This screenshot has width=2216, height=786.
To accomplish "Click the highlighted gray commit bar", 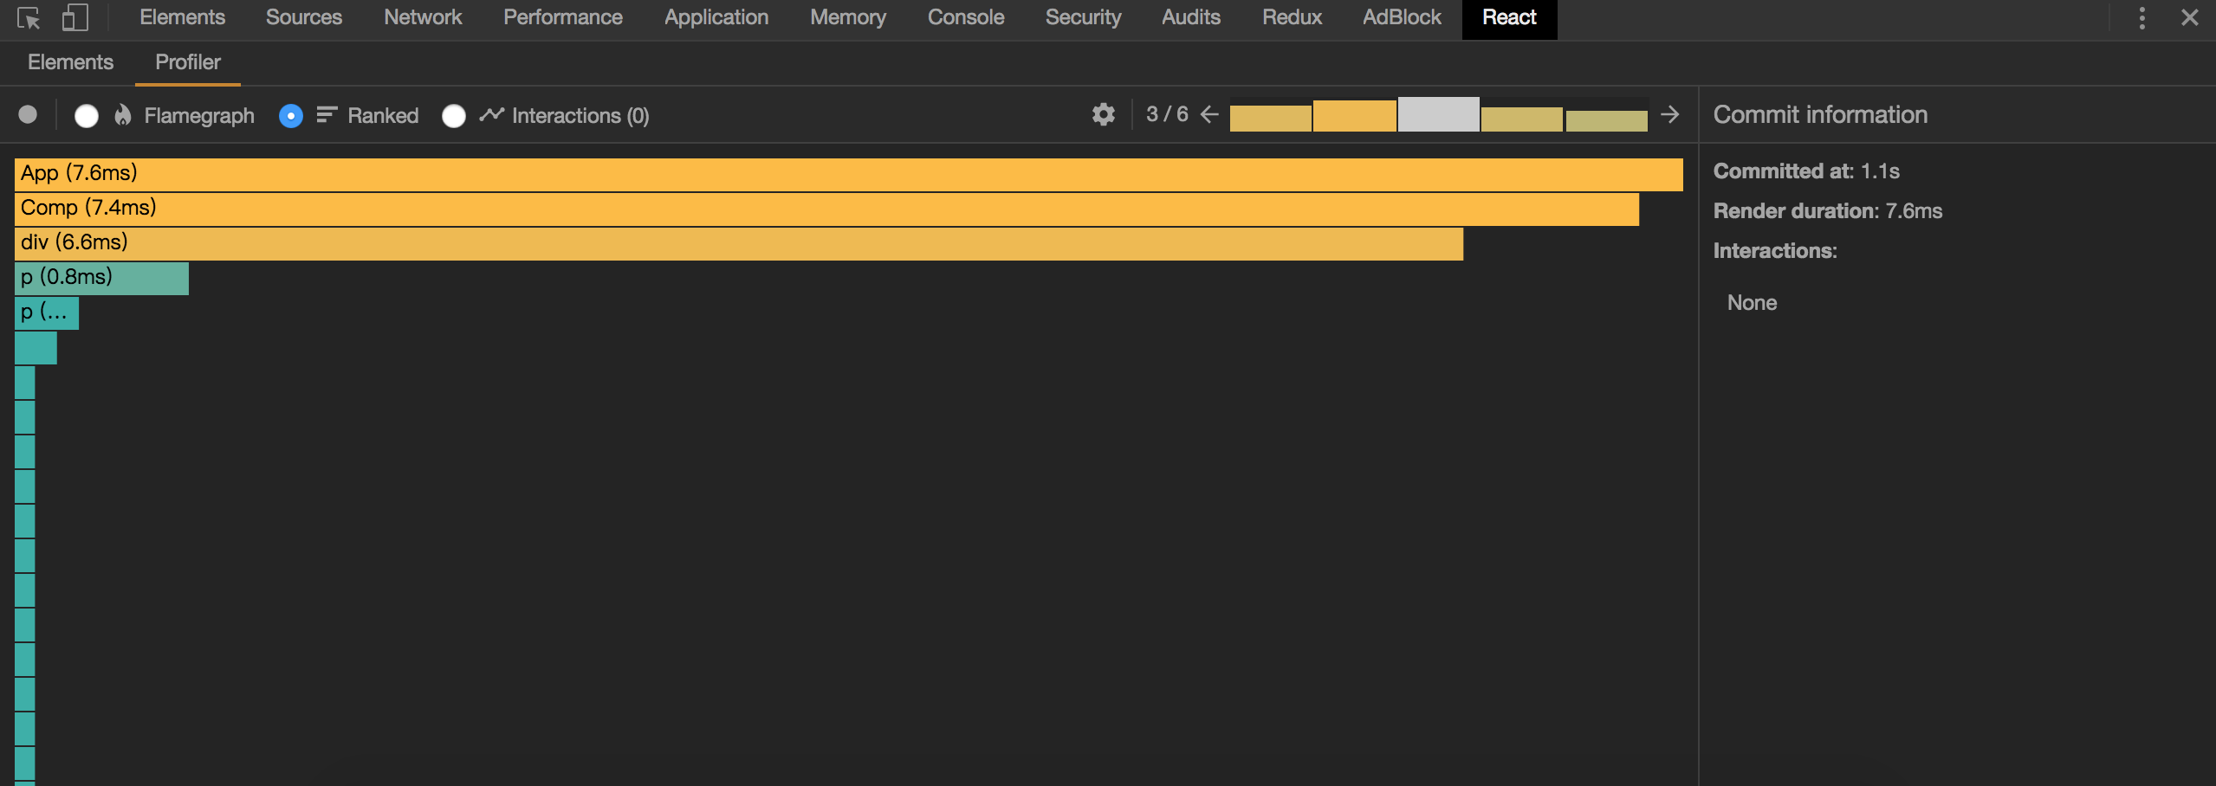I will click(x=1438, y=114).
